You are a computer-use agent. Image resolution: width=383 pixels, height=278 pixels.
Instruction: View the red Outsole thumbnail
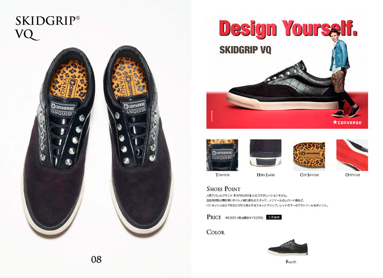click(352, 155)
